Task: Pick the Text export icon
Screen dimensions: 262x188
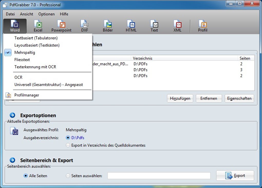Action: tap(154, 26)
